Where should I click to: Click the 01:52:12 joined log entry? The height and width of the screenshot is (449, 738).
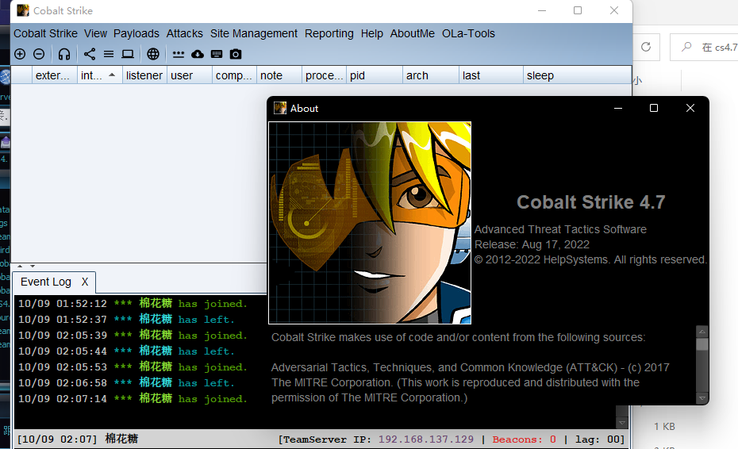[133, 304]
